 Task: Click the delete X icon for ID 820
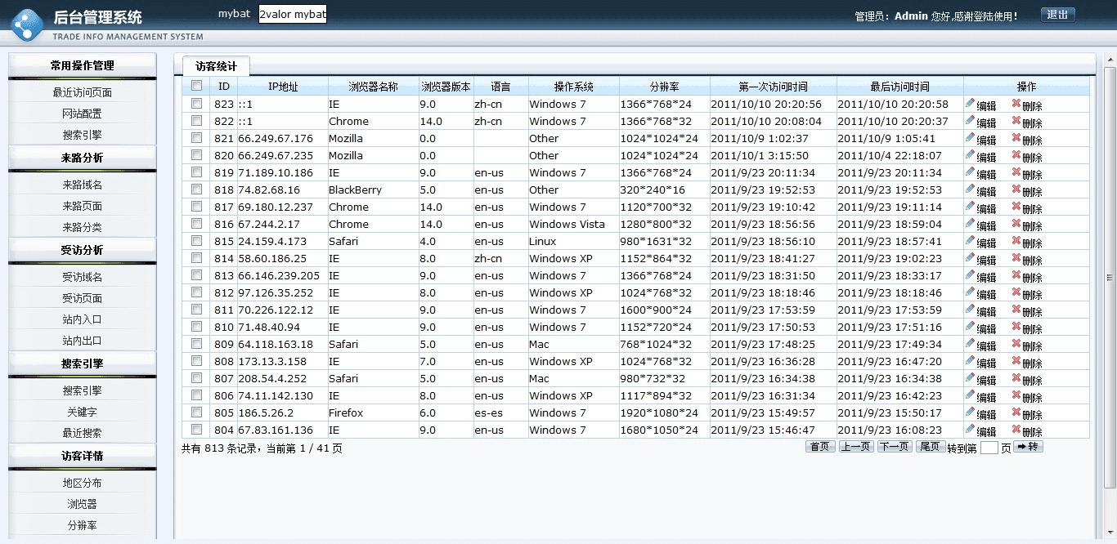click(1016, 154)
